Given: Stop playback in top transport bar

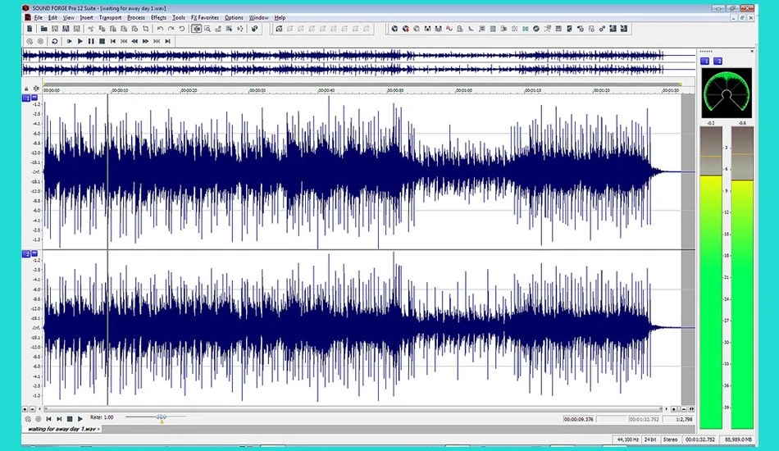Looking at the screenshot, I should pyautogui.click(x=102, y=41).
